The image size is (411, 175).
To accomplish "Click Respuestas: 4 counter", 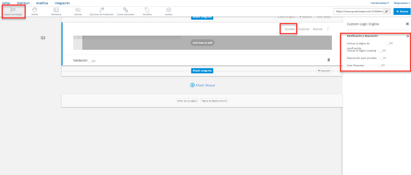I will (402, 3).
